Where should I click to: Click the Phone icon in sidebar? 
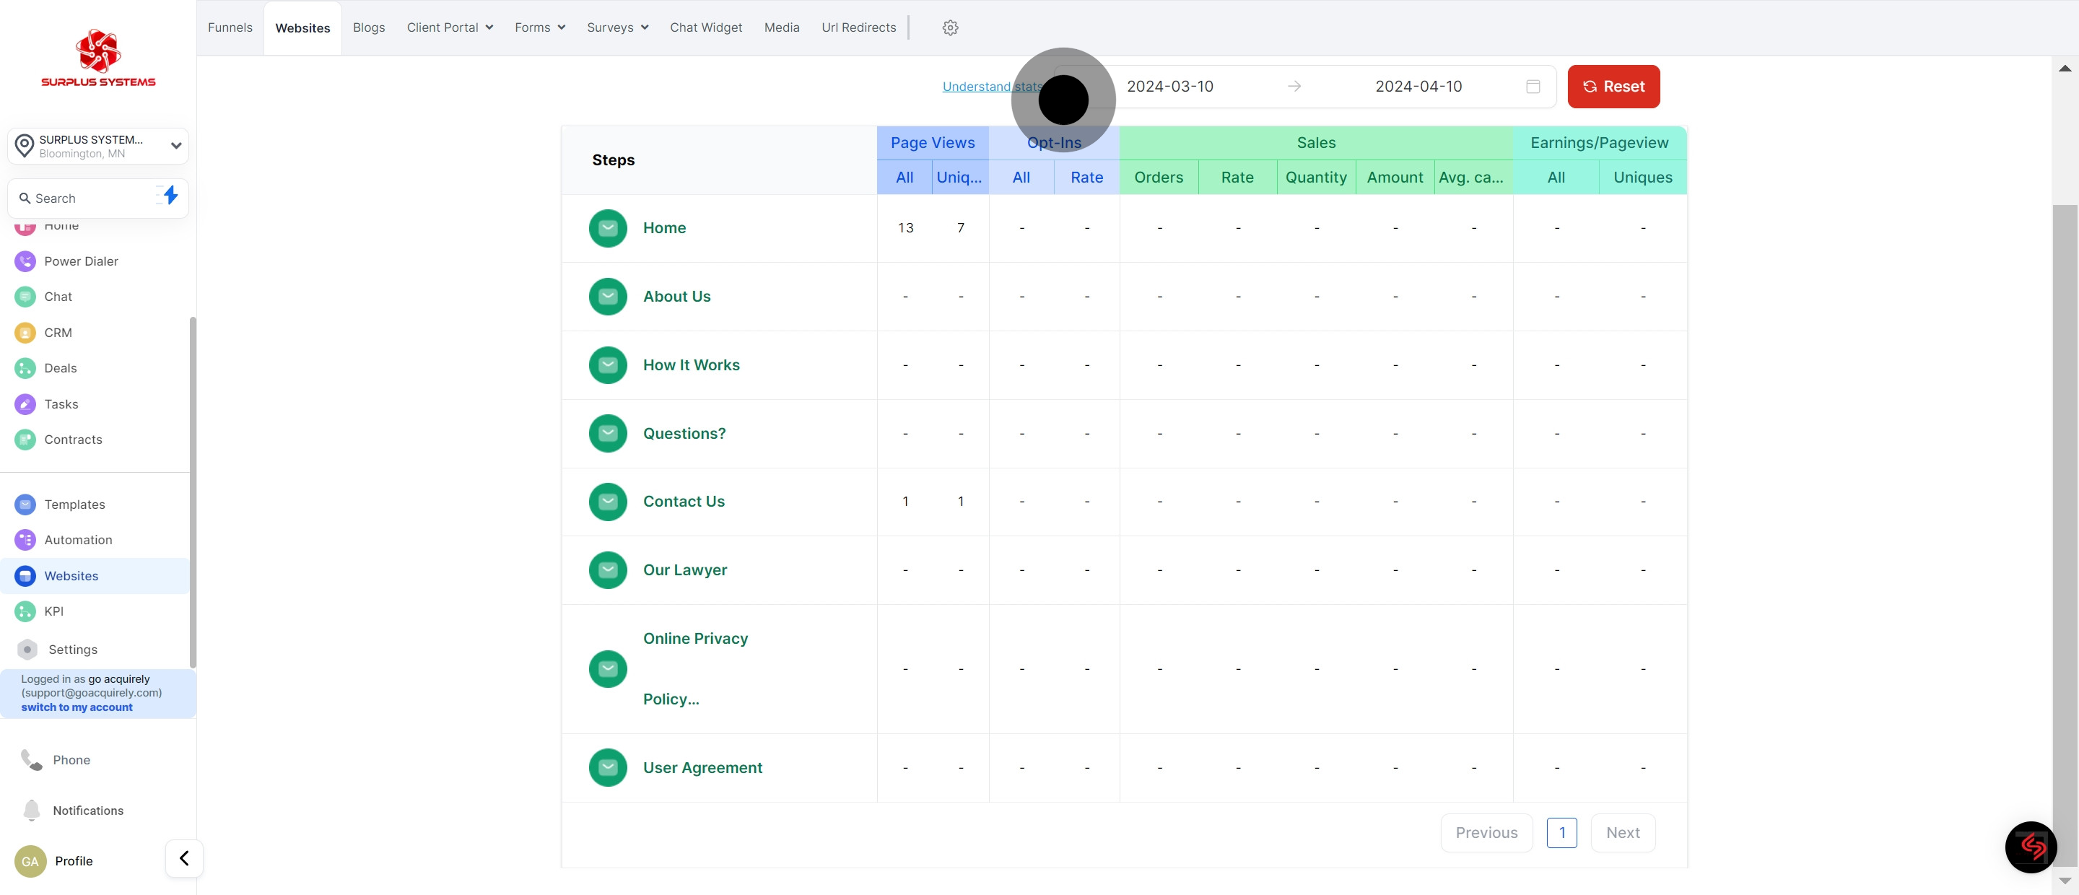click(32, 759)
